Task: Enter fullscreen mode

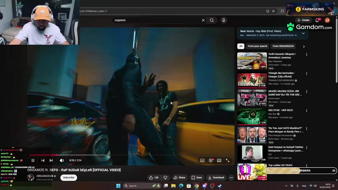Action: (228, 160)
